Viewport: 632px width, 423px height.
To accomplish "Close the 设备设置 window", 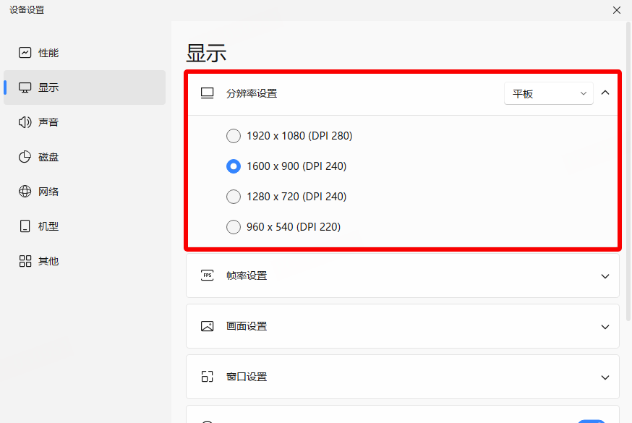I will click(x=617, y=10).
